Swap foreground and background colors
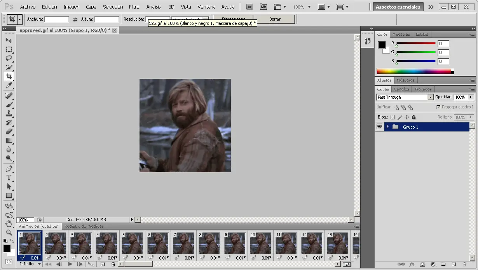478x270 pixels. 12,241
